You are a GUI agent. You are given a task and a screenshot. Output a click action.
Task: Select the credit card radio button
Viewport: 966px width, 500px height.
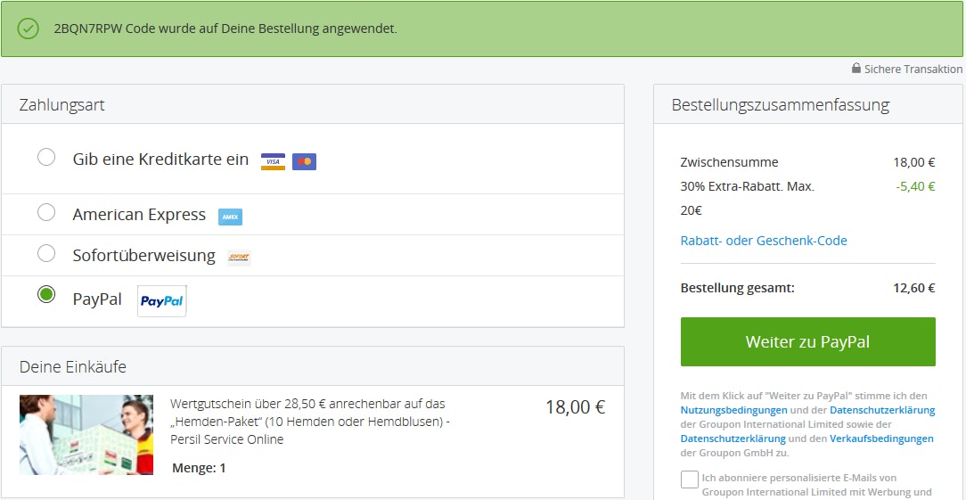pos(46,158)
